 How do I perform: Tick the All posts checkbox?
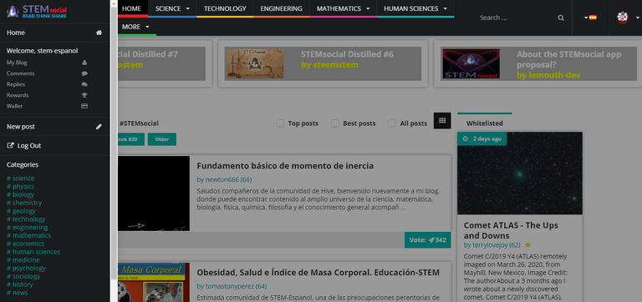coord(392,123)
